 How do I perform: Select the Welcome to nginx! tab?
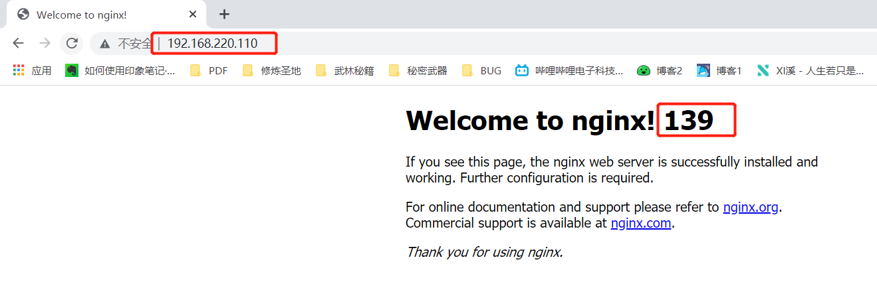(107, 15)
